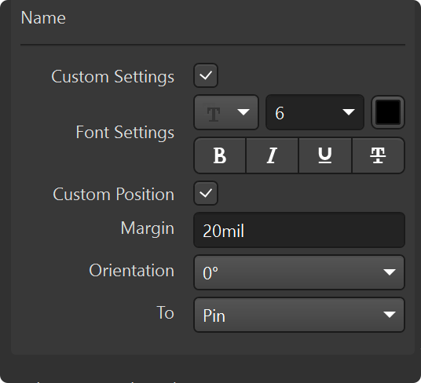Toggle Italic font formatting
Viewport: 421px width, 383px height.
(x=272, y=155)
